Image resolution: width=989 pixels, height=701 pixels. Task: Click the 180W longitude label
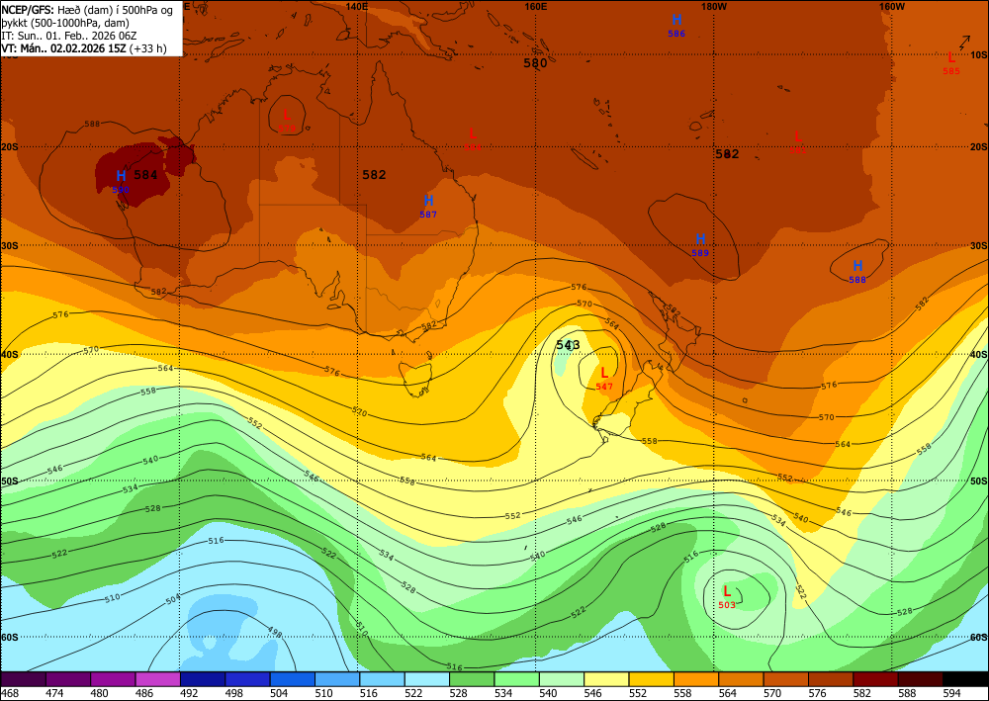click(x=715, y=6)
